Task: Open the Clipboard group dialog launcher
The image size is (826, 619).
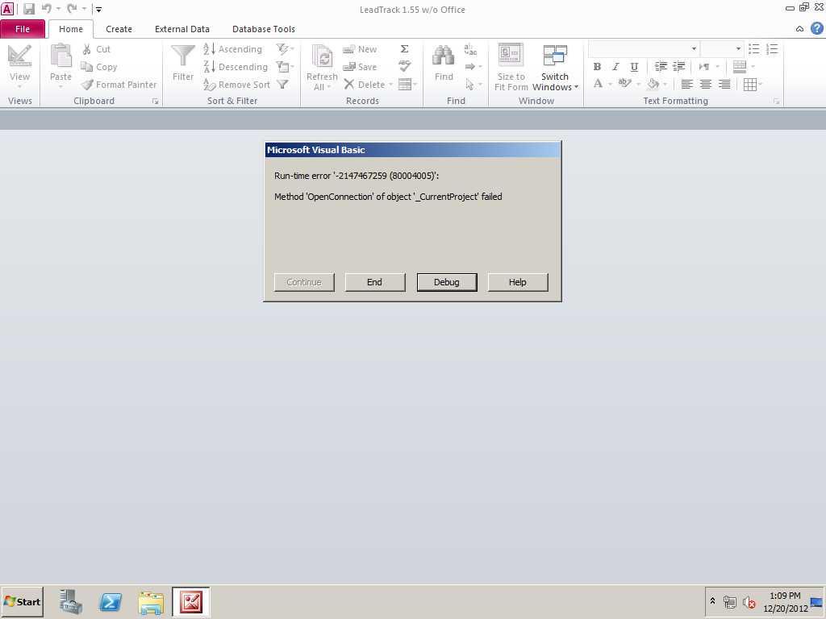Action: [x=156, y=101]
